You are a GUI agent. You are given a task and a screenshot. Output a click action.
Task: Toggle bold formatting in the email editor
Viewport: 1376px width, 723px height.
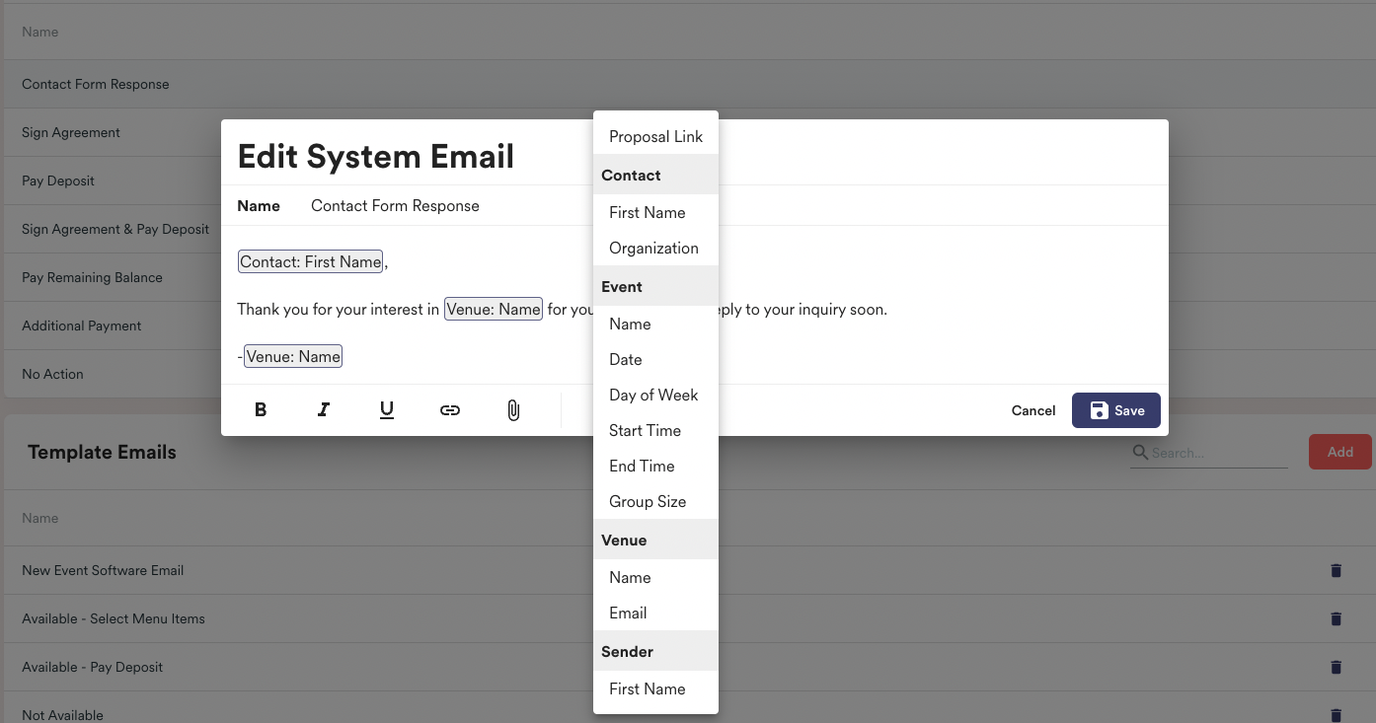tap(261, 409)
